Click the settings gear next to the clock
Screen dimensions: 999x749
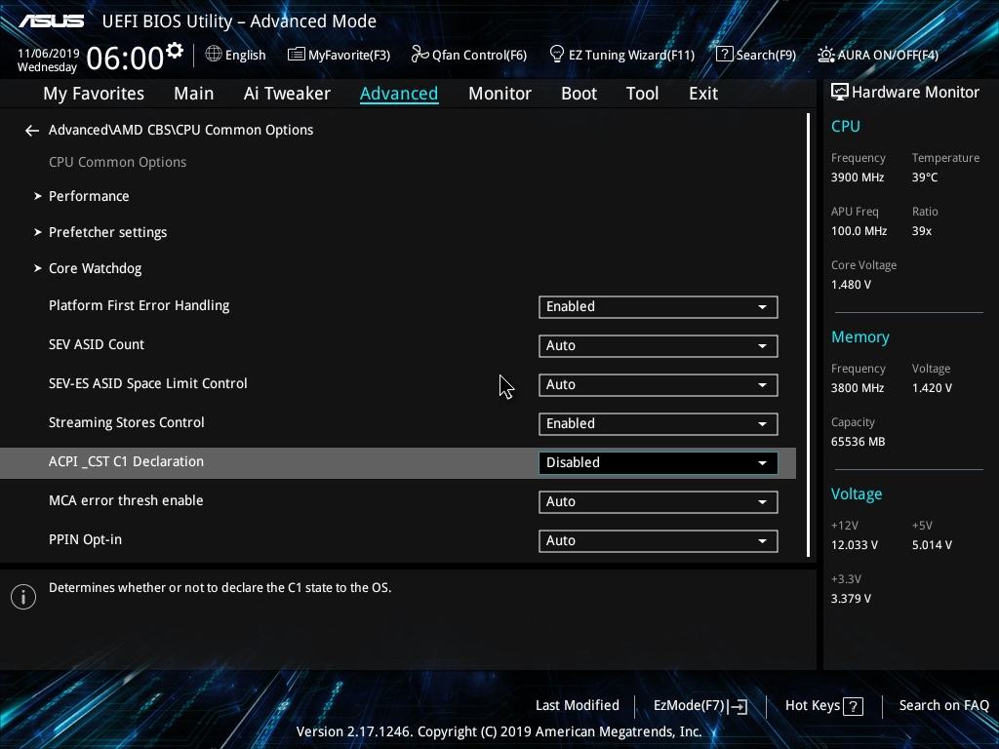tap(175, 51)
